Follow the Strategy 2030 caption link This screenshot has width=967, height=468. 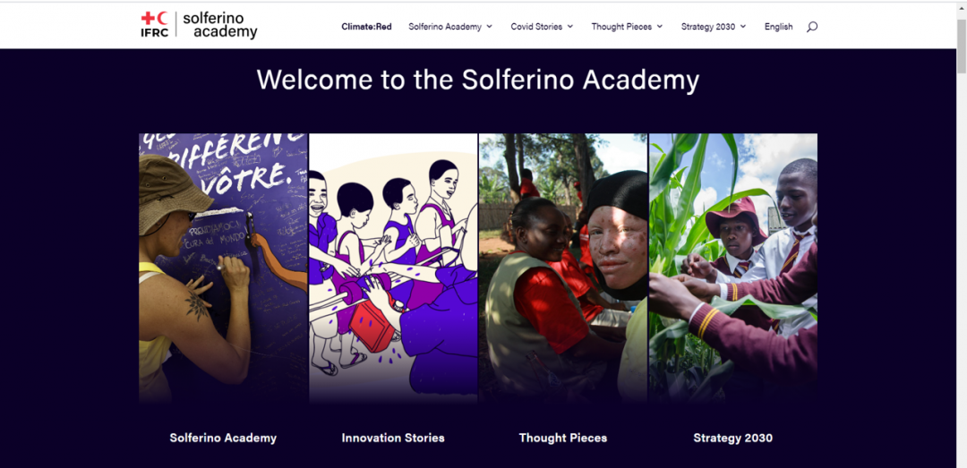click(733, 438)
